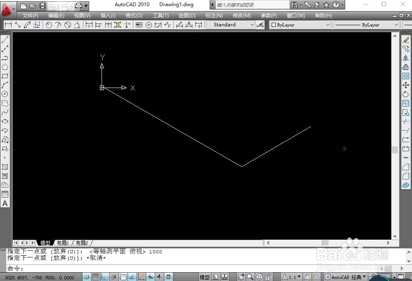This screenshot has width=412, height=281.
Task: Click the Rotate tool
Action: [x=406, y=94]
